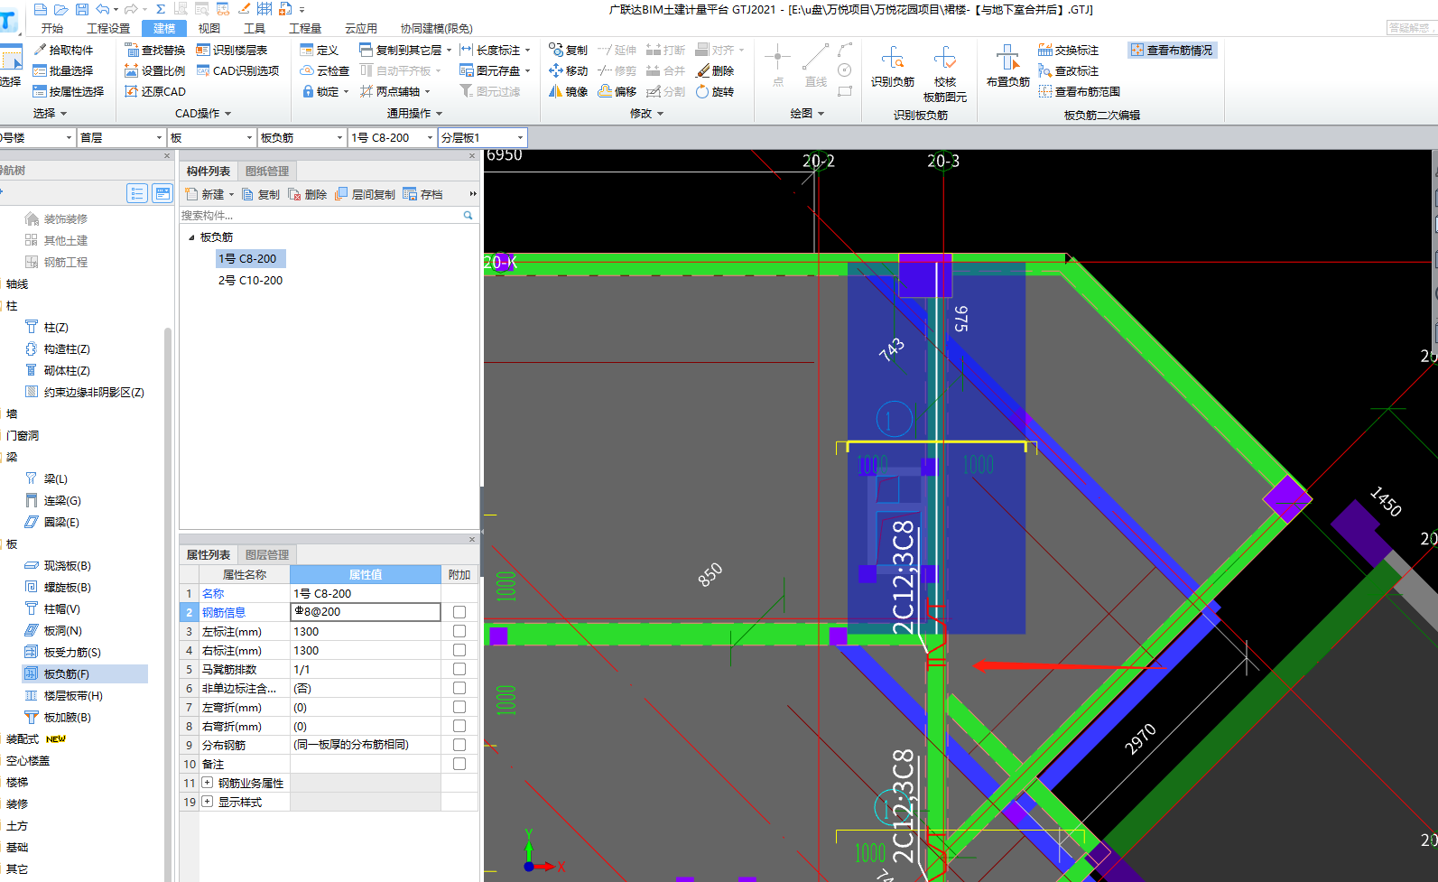This screenshot has width=1438, height=882.
Task: Toggle 附加 checkbox for 右弯折(mm) row
Action: point(459,726)
